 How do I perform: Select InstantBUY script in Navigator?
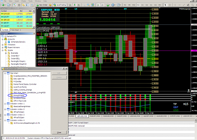(x=15, y=56)
